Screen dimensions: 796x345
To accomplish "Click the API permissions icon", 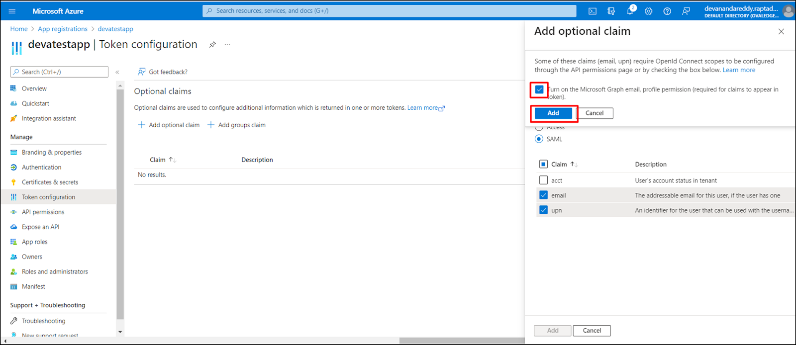I will coord(13,212).
